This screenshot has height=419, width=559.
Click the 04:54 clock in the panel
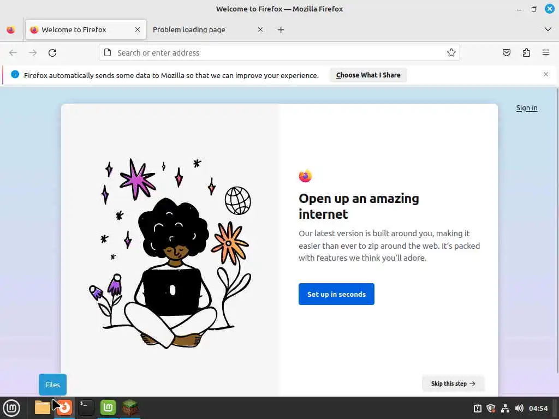pyautogui.click(x=538, y=408)
